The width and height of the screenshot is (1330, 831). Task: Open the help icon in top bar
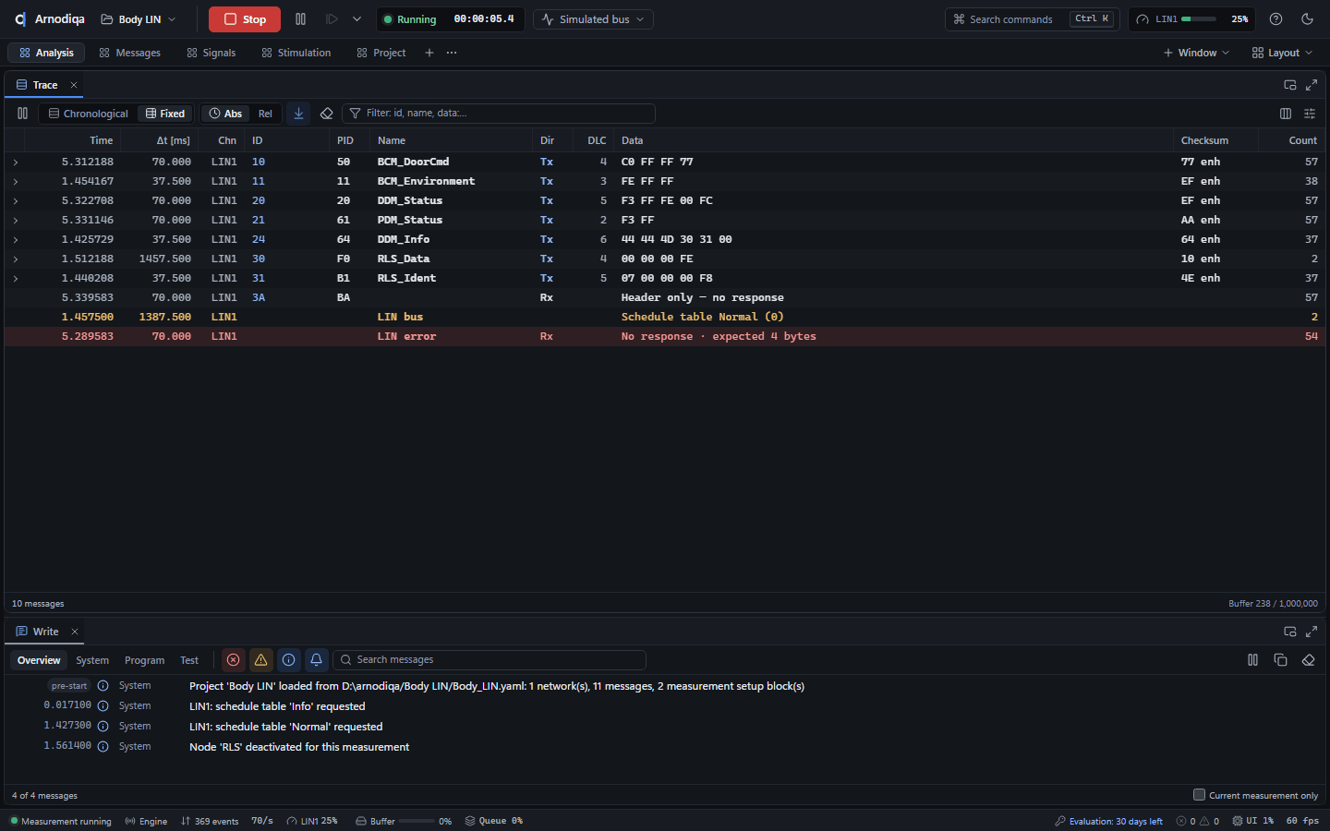pos(1276,19)
